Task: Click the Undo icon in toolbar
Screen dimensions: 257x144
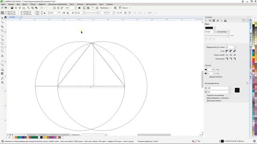Action: (41, 8)
